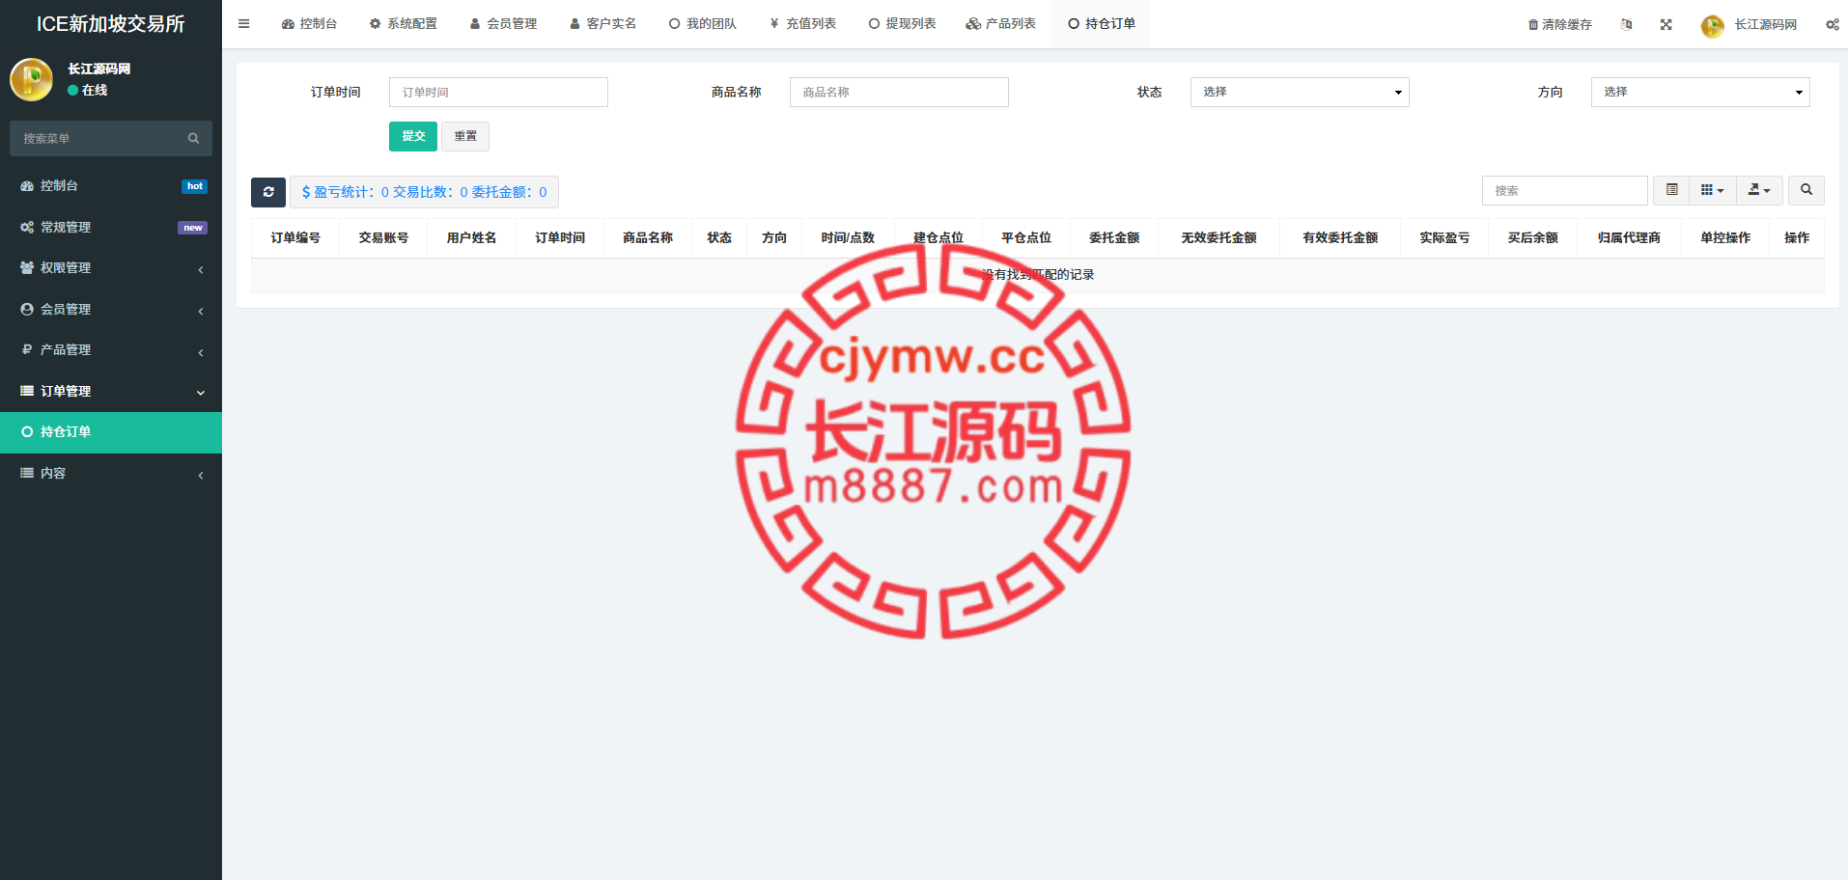Toggle table card view icon
1848x880 pixels.
[1671, 190]
